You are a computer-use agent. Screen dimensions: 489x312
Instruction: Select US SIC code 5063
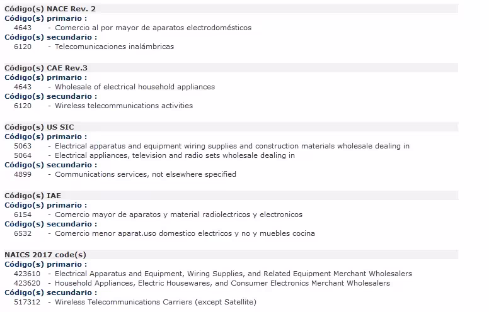tap(23, 146)
